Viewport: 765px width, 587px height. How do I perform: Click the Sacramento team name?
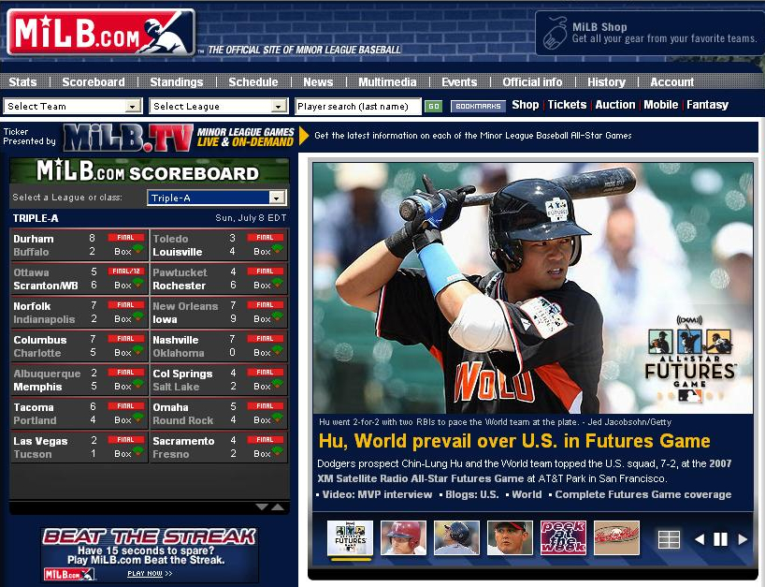point(183,441)
